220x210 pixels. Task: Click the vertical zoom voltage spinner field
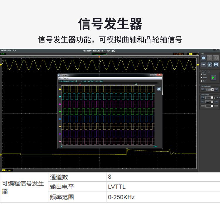point(209,102)
